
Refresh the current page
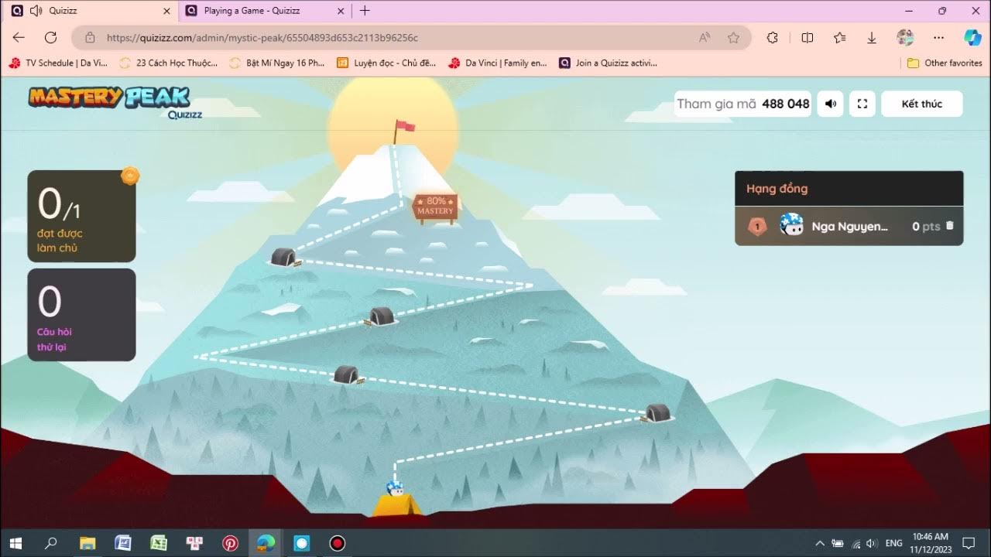51,37
